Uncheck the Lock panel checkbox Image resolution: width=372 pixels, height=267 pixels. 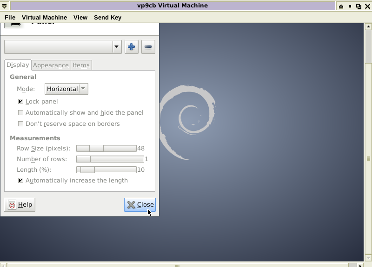coord(20,102)
